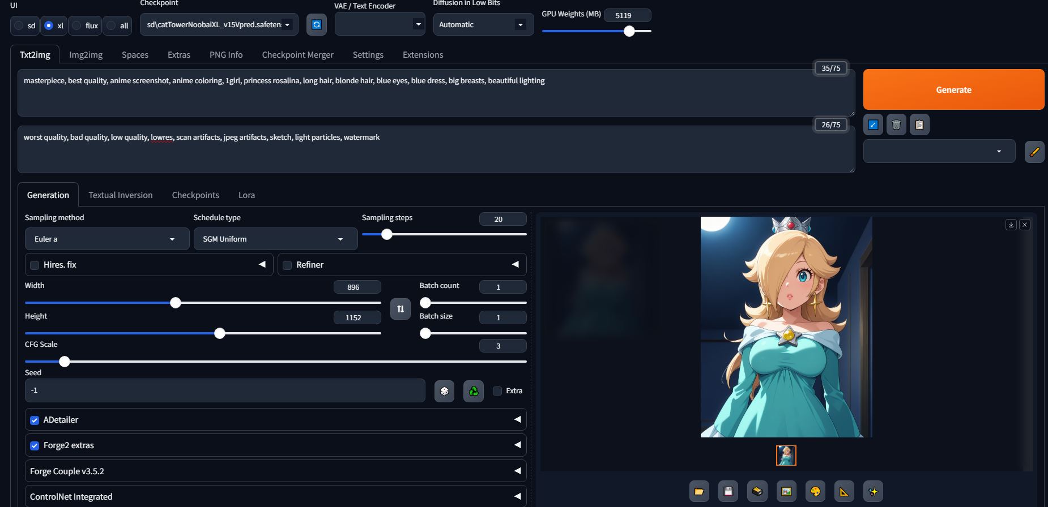The width and height of the screenshot is (1048, 507).
Task: Open the styles editor pencil icon
Action: click(x=1034, y=152)
